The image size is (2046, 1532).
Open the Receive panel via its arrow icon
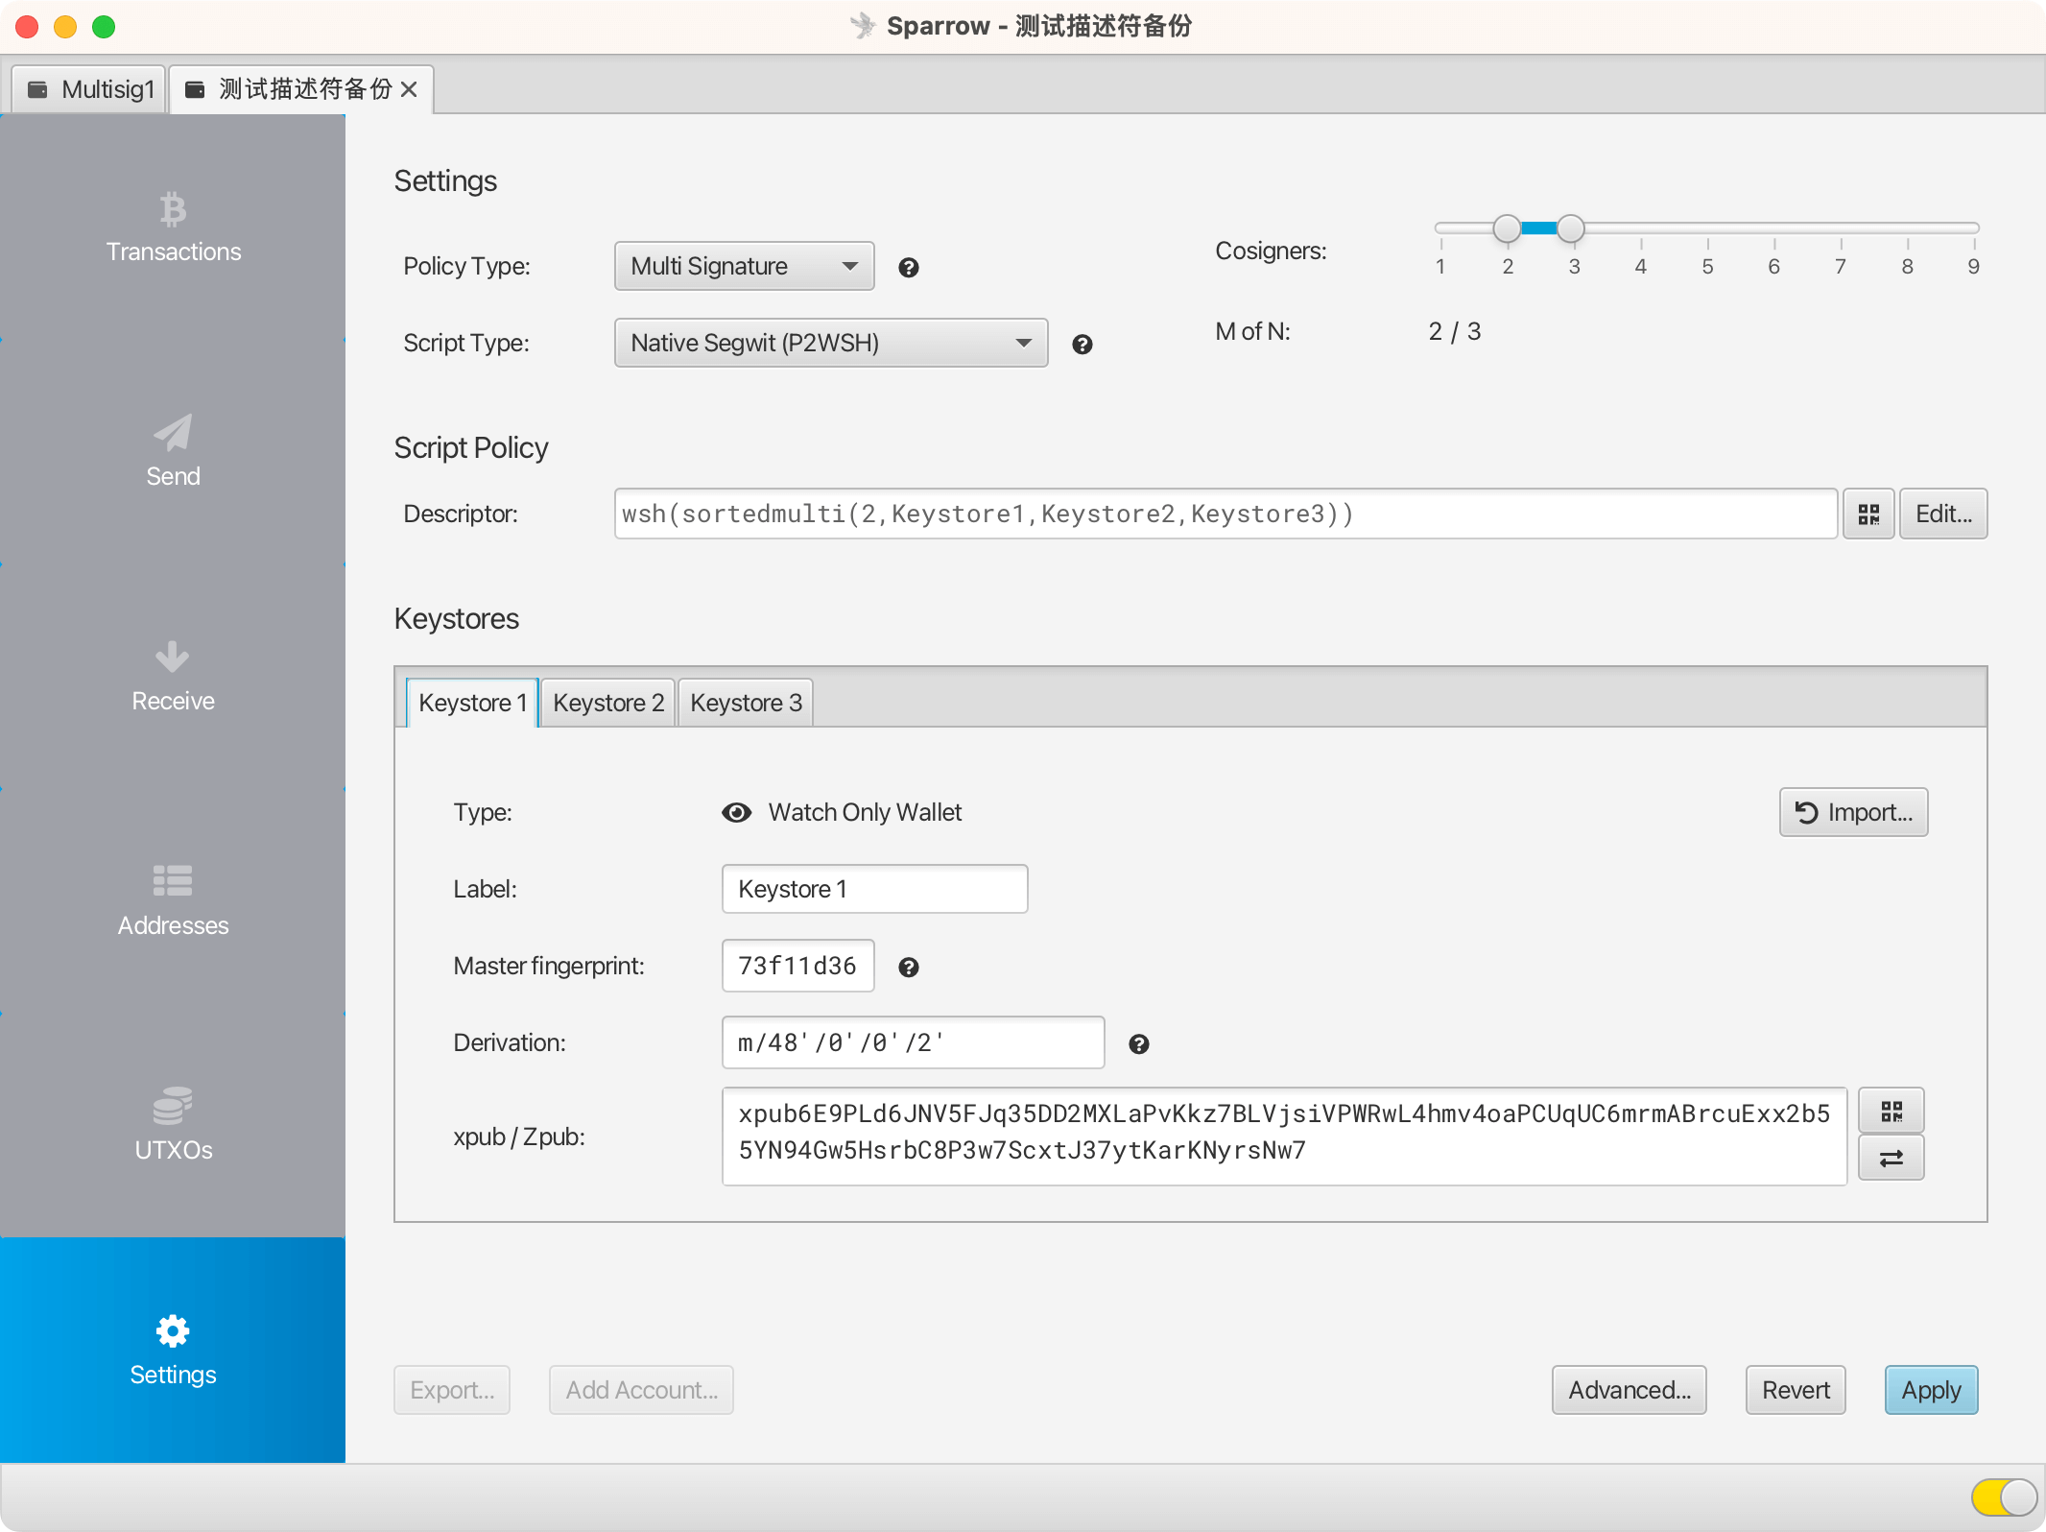click(x=173, y=658)
